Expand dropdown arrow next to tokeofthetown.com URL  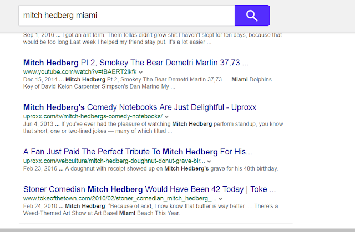(x=221, y=199)
